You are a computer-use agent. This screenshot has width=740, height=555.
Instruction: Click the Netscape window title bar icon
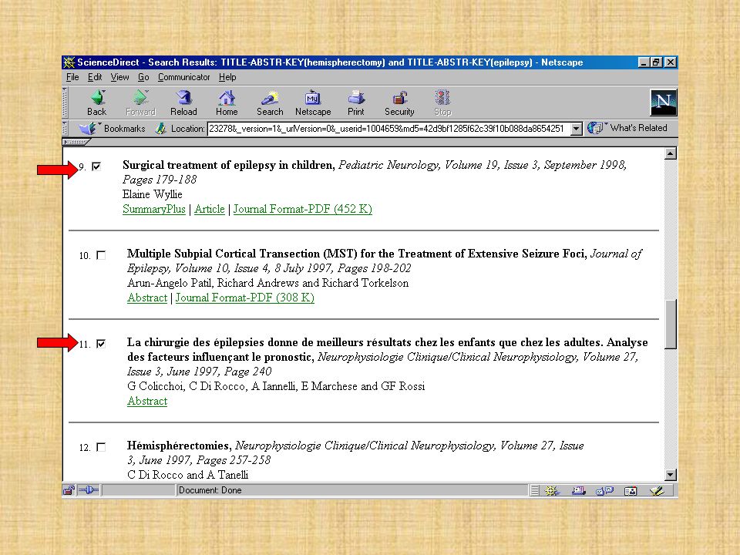pyautogui.click(x=69, y=62)
